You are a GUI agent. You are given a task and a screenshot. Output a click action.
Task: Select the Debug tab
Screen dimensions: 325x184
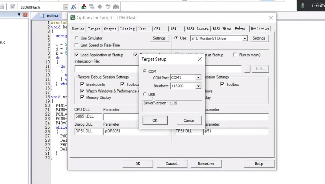click(240, 28)
